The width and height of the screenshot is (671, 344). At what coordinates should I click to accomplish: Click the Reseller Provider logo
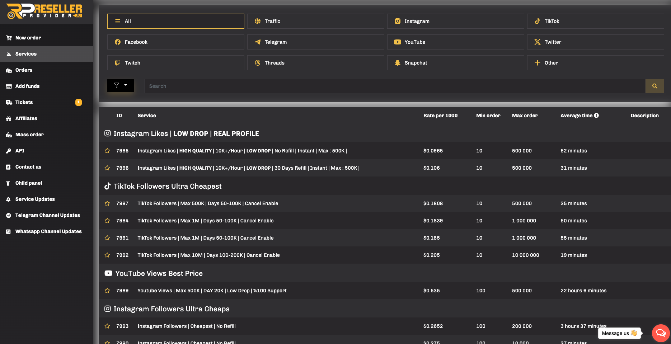point(44,11)
